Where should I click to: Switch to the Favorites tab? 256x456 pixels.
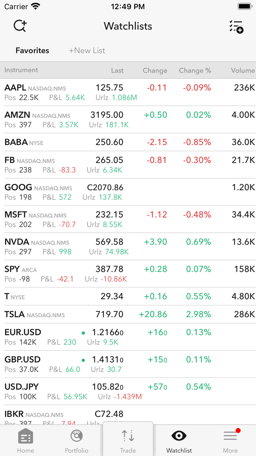tap(32, 51)
